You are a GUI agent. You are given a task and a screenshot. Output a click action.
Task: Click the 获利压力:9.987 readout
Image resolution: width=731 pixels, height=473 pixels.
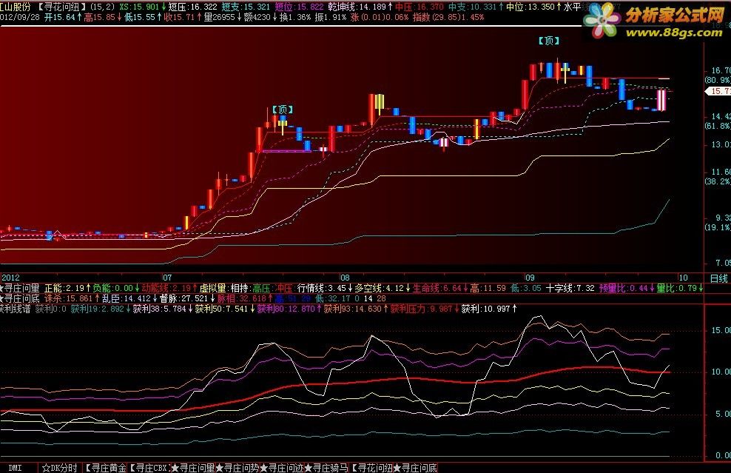coord(425,309)
